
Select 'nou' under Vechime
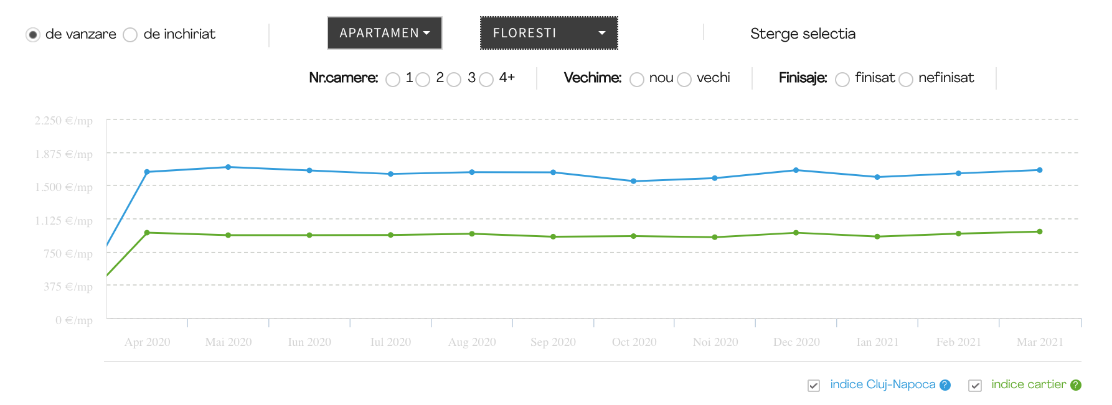point(637,80)
